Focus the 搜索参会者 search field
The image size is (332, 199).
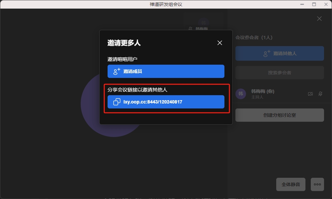(x=280, y=73)
